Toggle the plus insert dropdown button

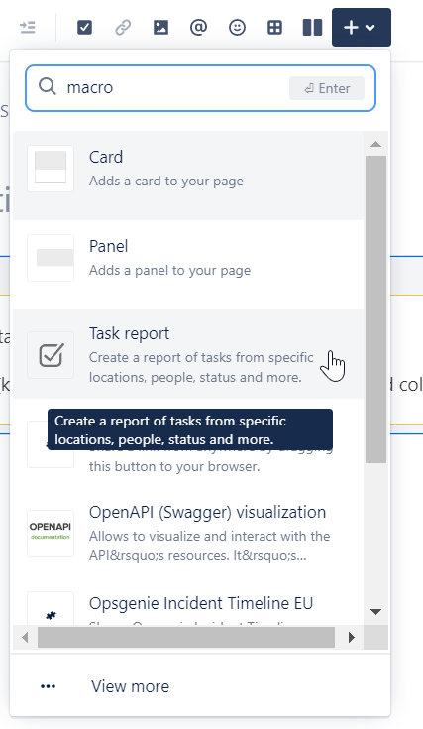pos(362,28)
